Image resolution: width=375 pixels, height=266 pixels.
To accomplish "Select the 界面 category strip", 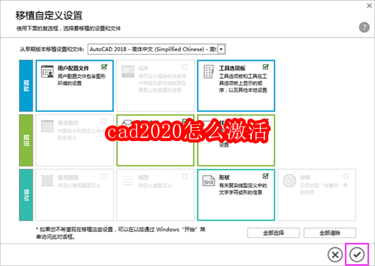I will coord(26,85).
